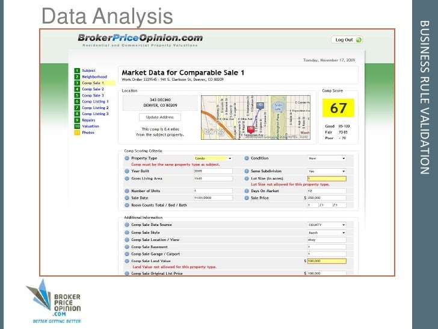Open the Photos step
438x329 pixels.
88,133
